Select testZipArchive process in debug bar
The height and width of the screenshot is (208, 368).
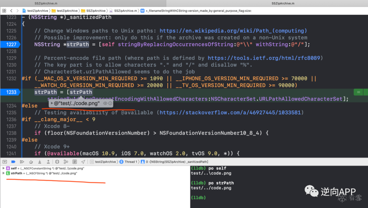pos(103,162)
